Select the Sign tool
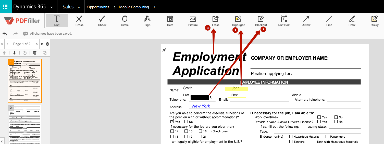This screenshot has width=384, height=144. coord(147,20)
